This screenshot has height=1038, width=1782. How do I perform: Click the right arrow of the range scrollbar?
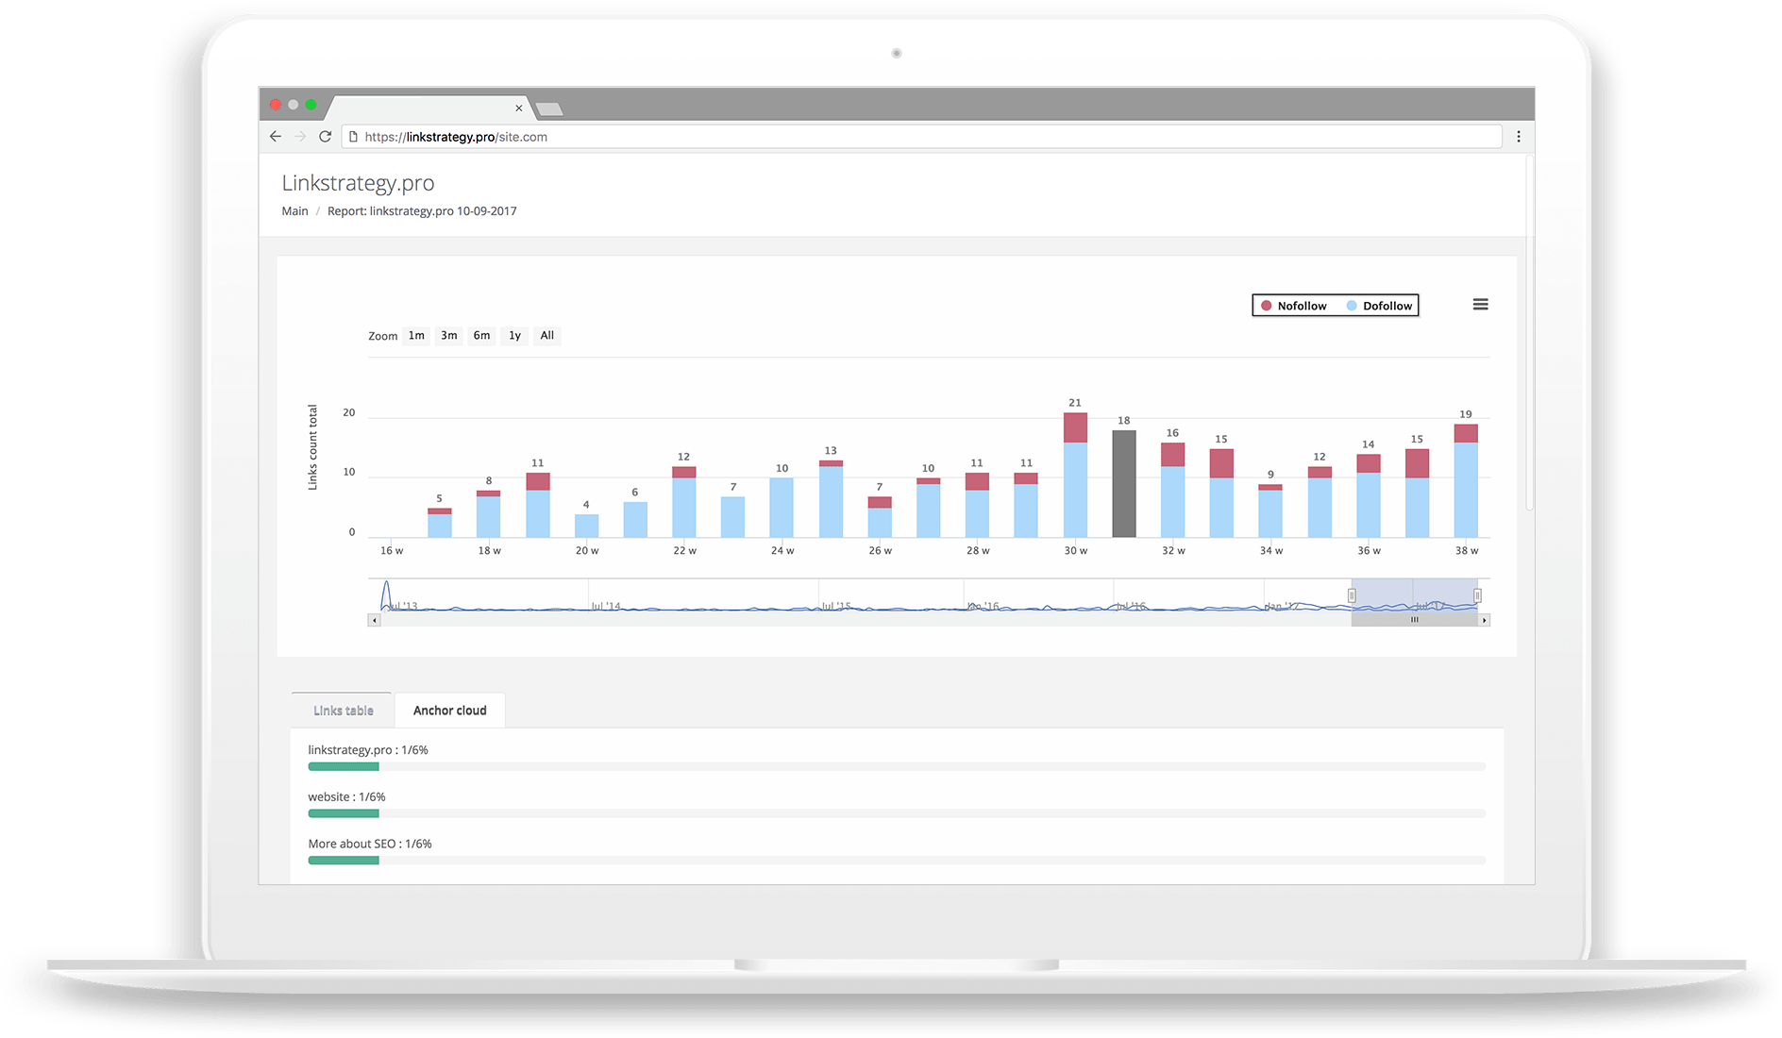coord(1485,620)
